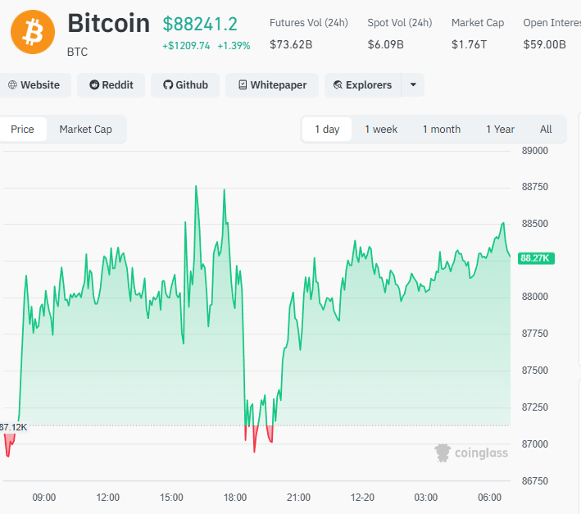Select the 1 week range tab
Image resolution: width=581 pixels, height=514 pixels.
click(381, 130)
